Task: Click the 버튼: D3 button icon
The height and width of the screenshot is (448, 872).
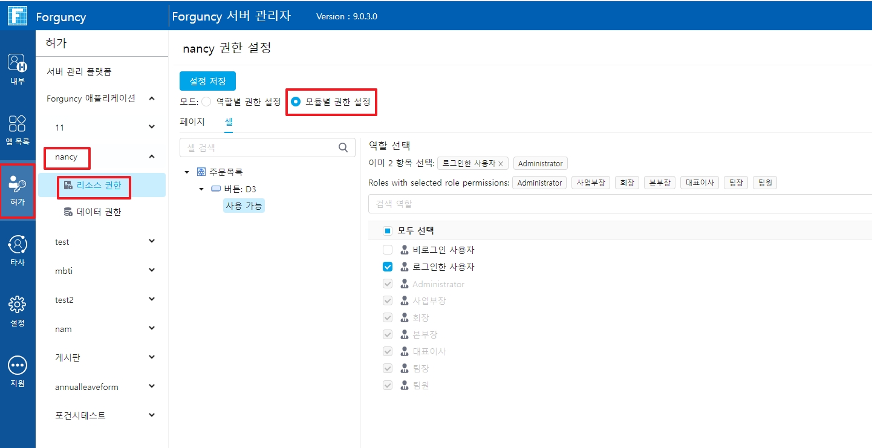Action: 216,189
